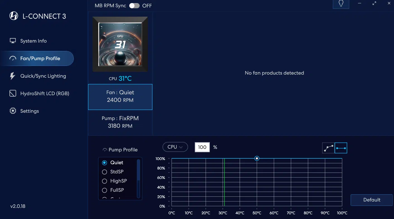Viewport: 394px width, 219px height.
Task: Click the Default button
Action: point(371,200)
